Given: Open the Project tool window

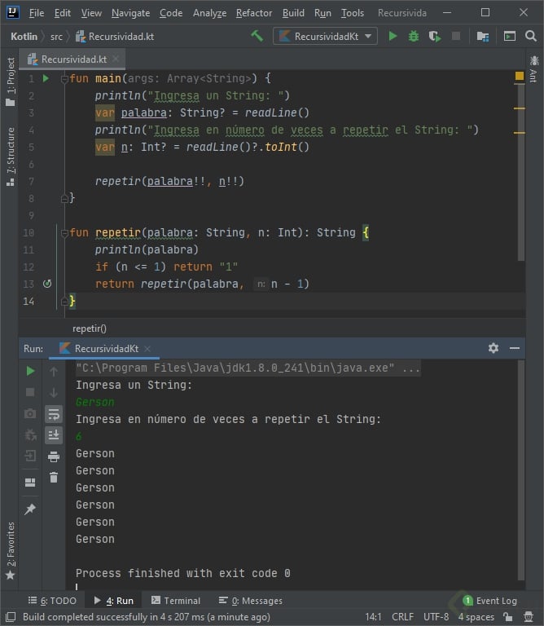Looking at the screenshot, I should click(x=11, y=82).
